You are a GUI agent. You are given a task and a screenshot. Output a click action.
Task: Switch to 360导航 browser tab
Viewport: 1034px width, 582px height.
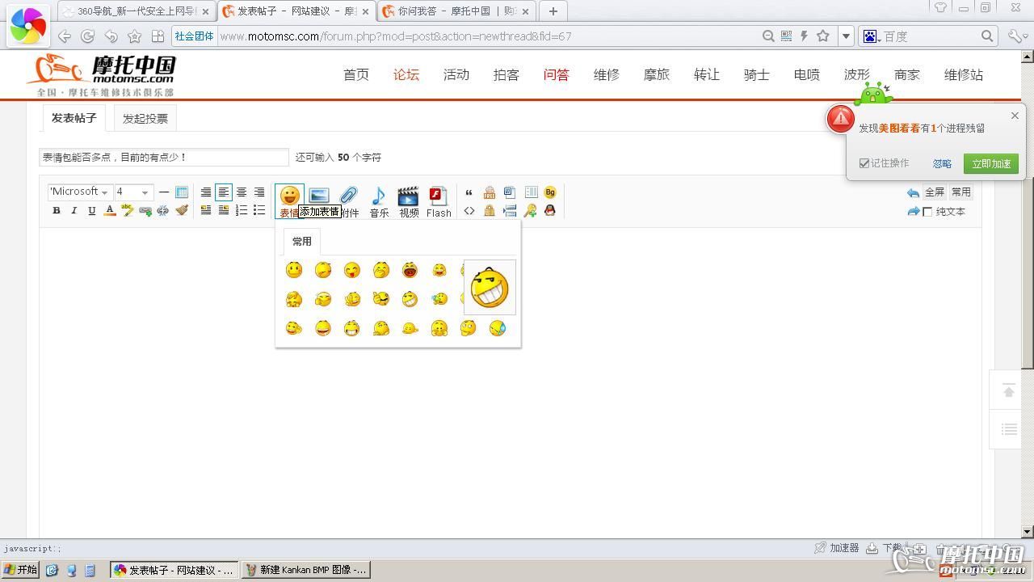click(x=137, y=11)
